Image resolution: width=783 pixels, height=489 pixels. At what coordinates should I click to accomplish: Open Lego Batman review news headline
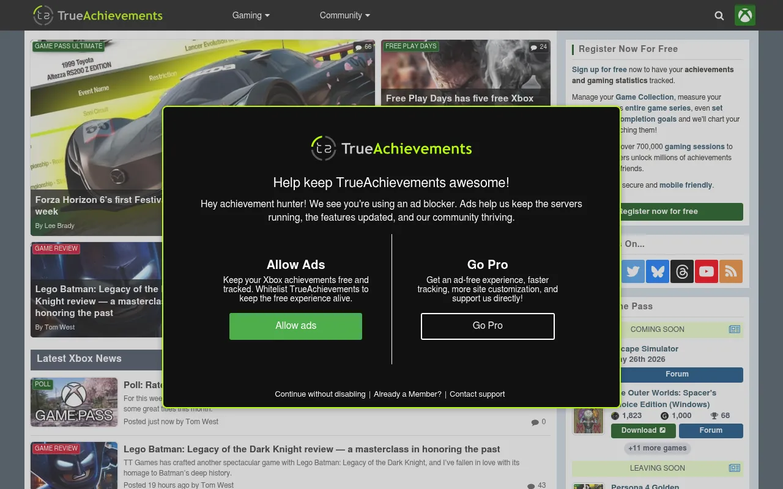(x=312, y=449)
